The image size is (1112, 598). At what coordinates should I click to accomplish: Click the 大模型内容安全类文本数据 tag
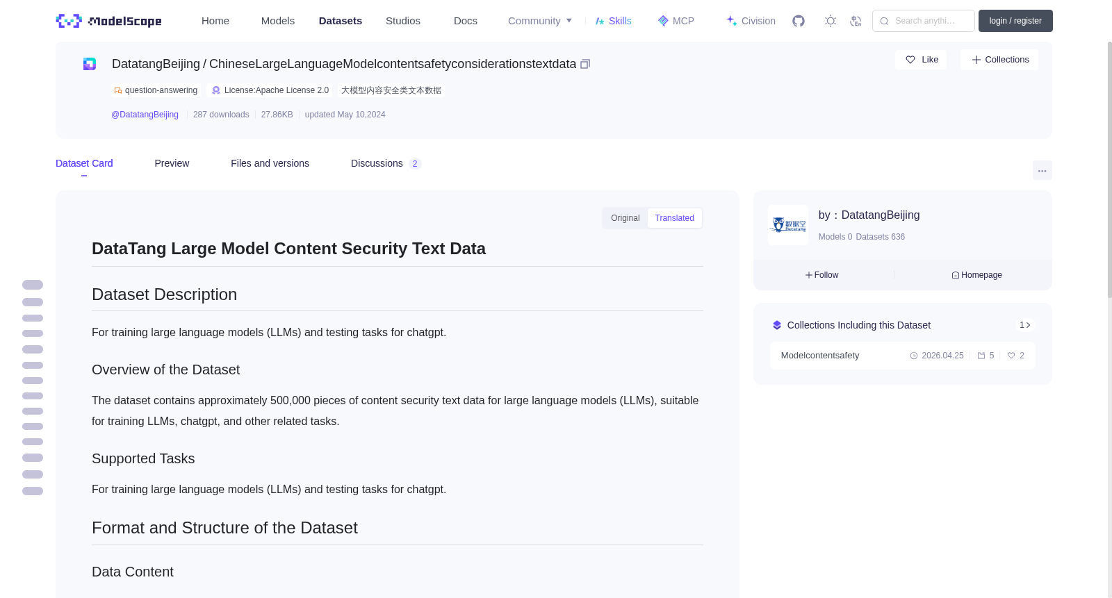tap(391, 90)
